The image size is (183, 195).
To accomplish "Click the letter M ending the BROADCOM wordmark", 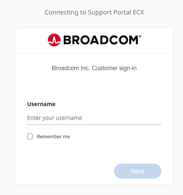I will (133, 40).
